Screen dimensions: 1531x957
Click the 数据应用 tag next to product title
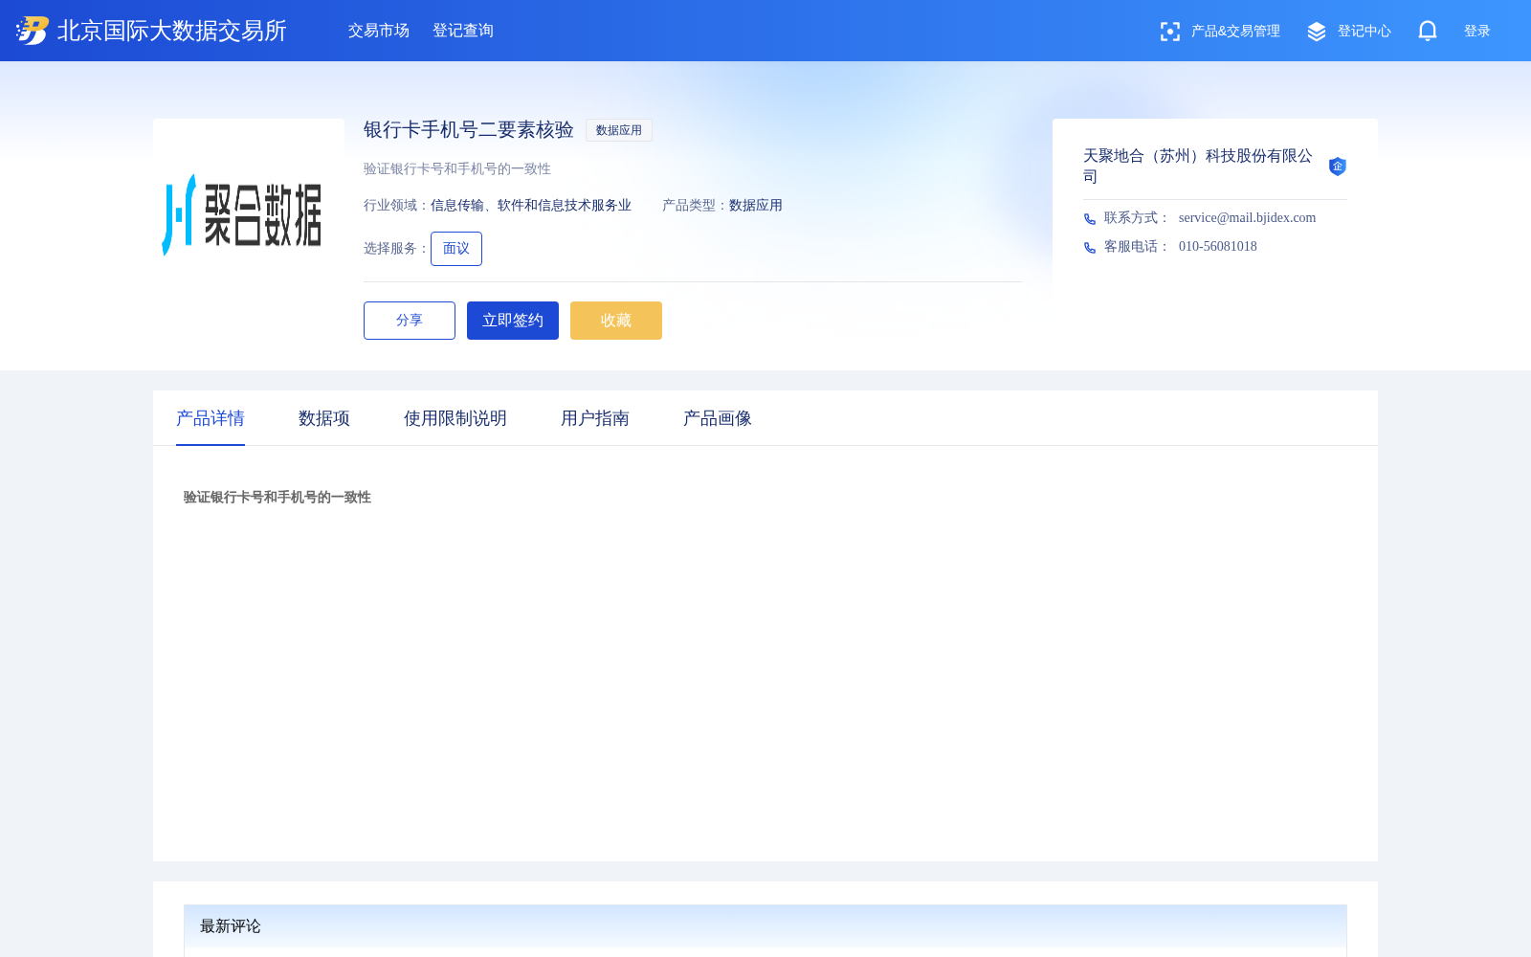tap(619, 130)
